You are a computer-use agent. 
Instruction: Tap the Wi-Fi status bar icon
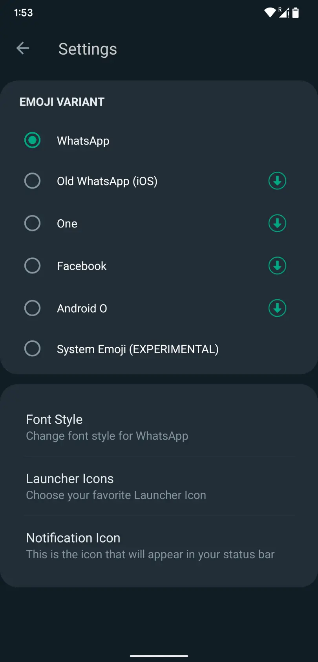[x=270, y=13]
